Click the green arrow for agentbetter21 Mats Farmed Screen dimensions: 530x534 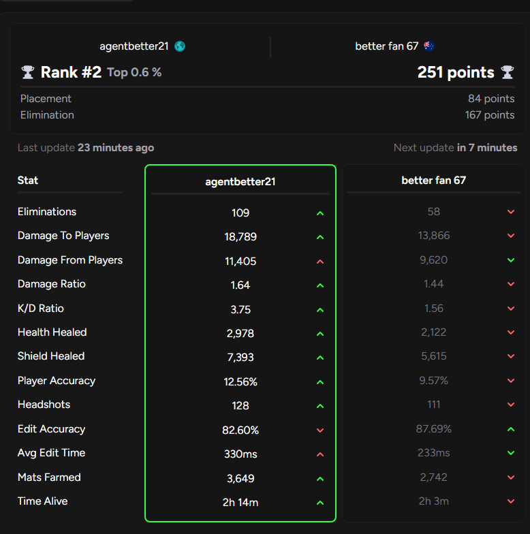pos(320,480)
